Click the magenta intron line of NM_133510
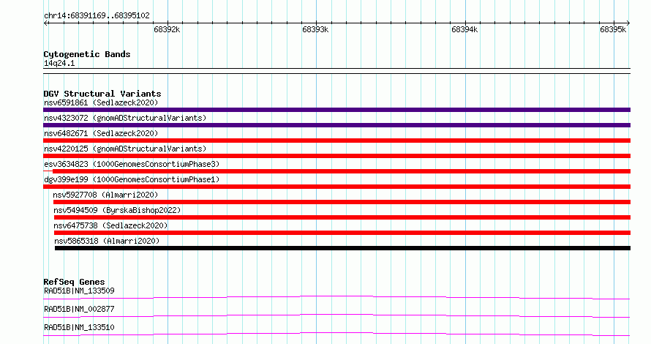The height and width of the screenshot is (344, 651). click(336, 333)
